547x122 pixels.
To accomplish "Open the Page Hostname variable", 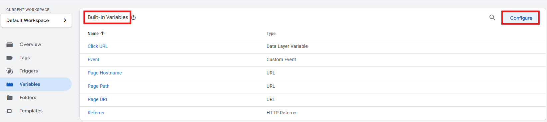I will (105, 73).
